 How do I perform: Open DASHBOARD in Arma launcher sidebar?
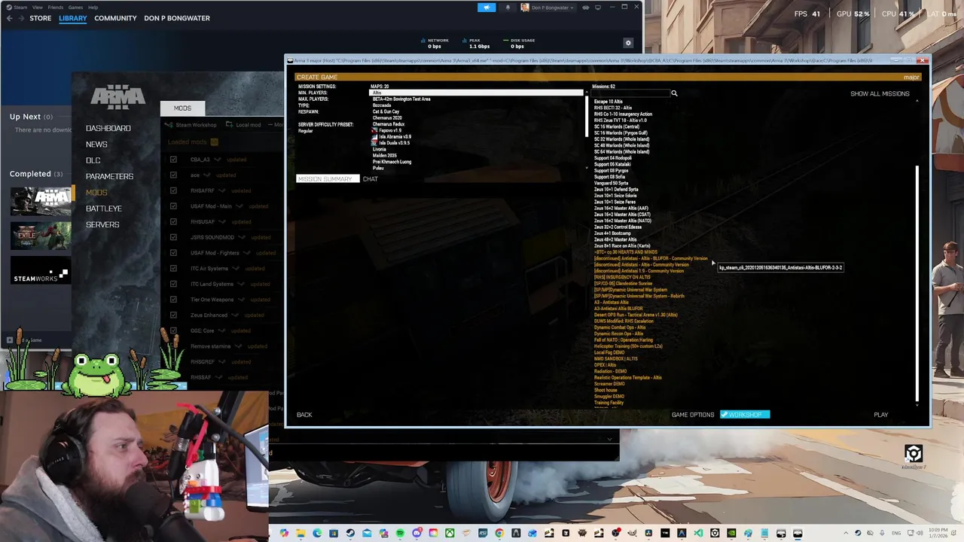pyautogui.click(x=108, y=128)
